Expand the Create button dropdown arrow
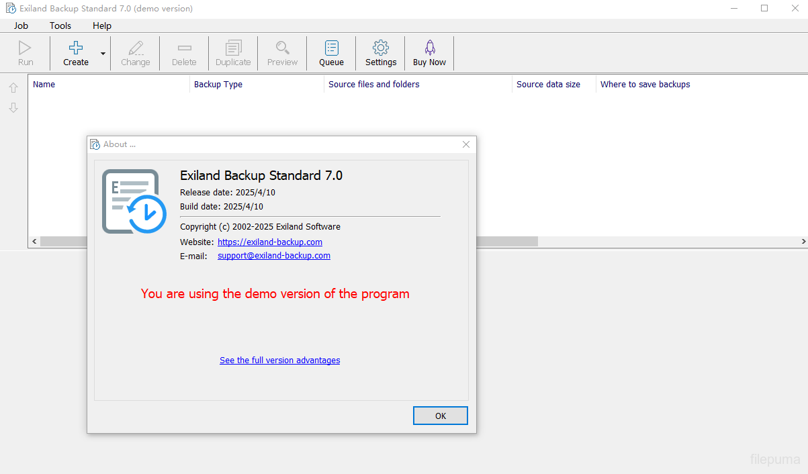Image resolution: width=808 pixels, height=474 pixels. 103,54
